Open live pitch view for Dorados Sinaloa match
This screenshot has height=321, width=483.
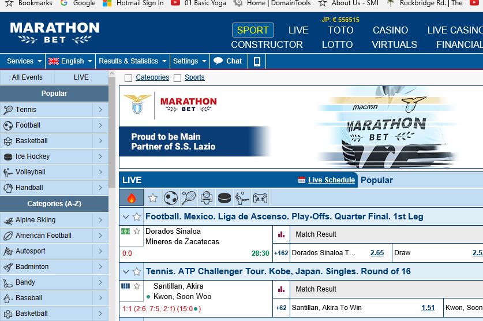125,231
